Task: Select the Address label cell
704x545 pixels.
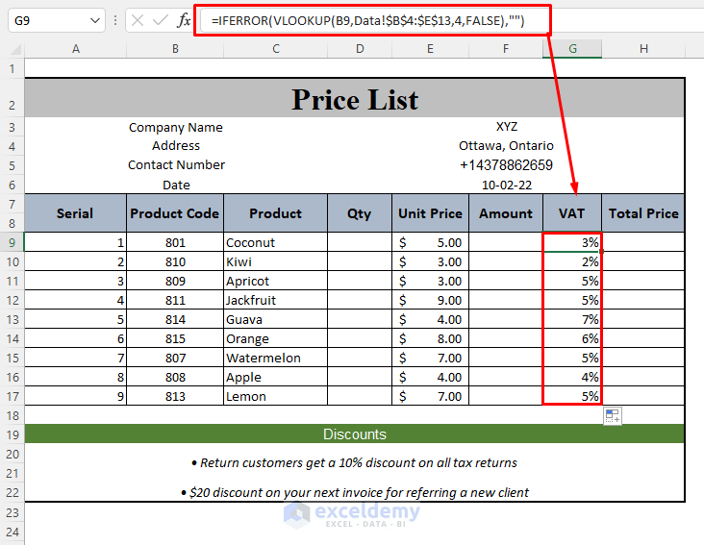Action: [176, 146]
